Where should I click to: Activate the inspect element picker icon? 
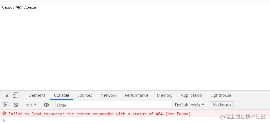(x=6, y=95)
